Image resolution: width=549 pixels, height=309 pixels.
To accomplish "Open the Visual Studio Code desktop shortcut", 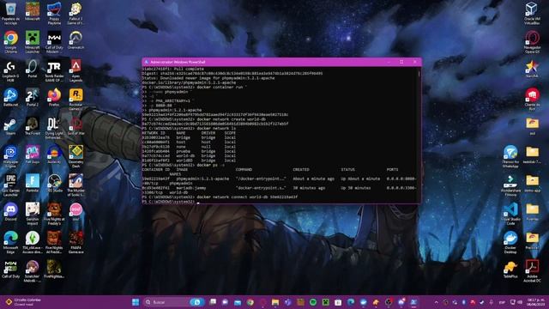I will [x=510, y=214].
